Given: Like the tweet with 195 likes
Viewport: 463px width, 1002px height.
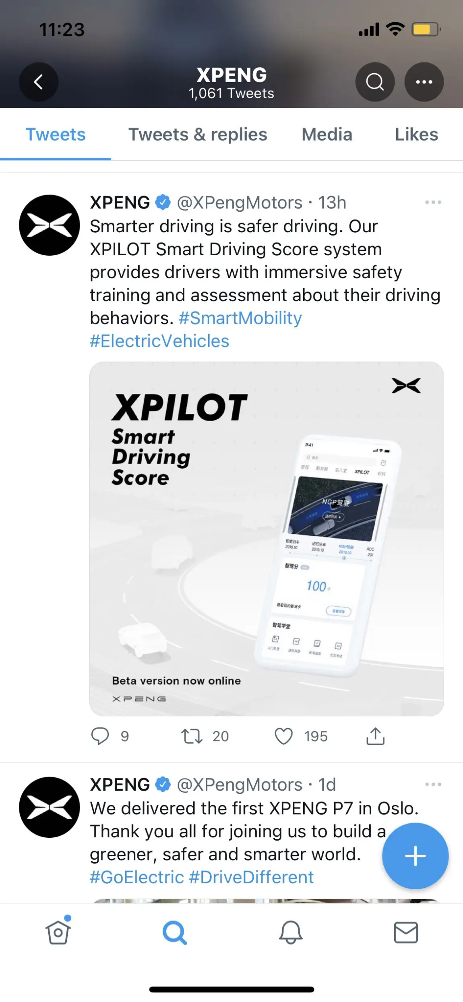Looking at the screenshot, I should 283,736.
